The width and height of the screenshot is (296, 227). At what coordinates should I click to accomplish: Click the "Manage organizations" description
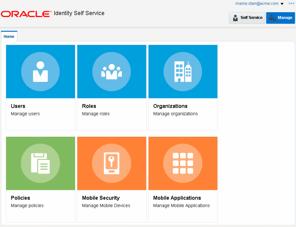click(175, 114)
